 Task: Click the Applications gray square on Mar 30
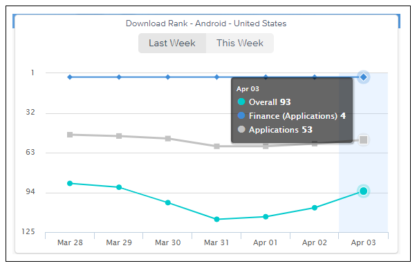[x=168, y=138]
